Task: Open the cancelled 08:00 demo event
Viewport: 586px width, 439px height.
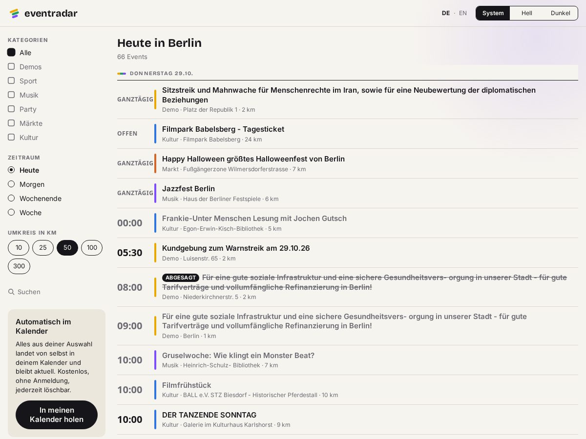Action: 348,287
